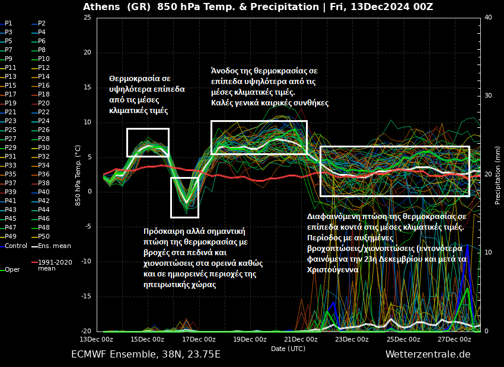The height and width of the screenshot is (367, 504).
Task: Select legend label P47
Action: point(8,227)
